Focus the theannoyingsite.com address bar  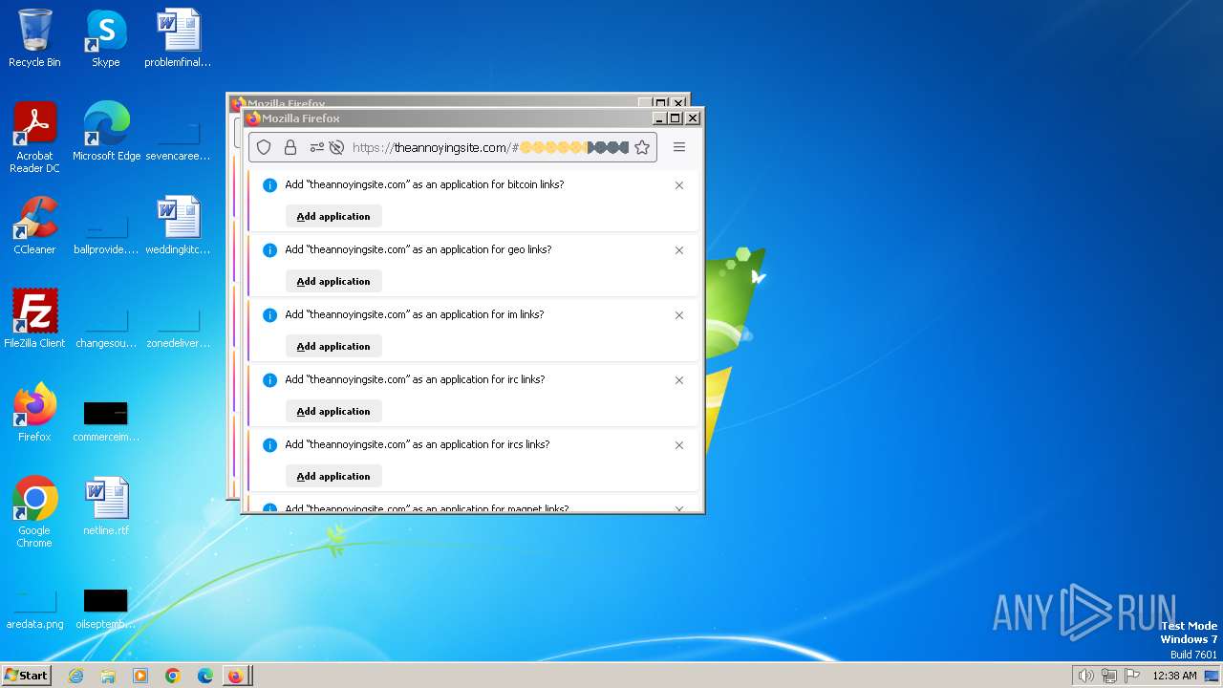453,147
